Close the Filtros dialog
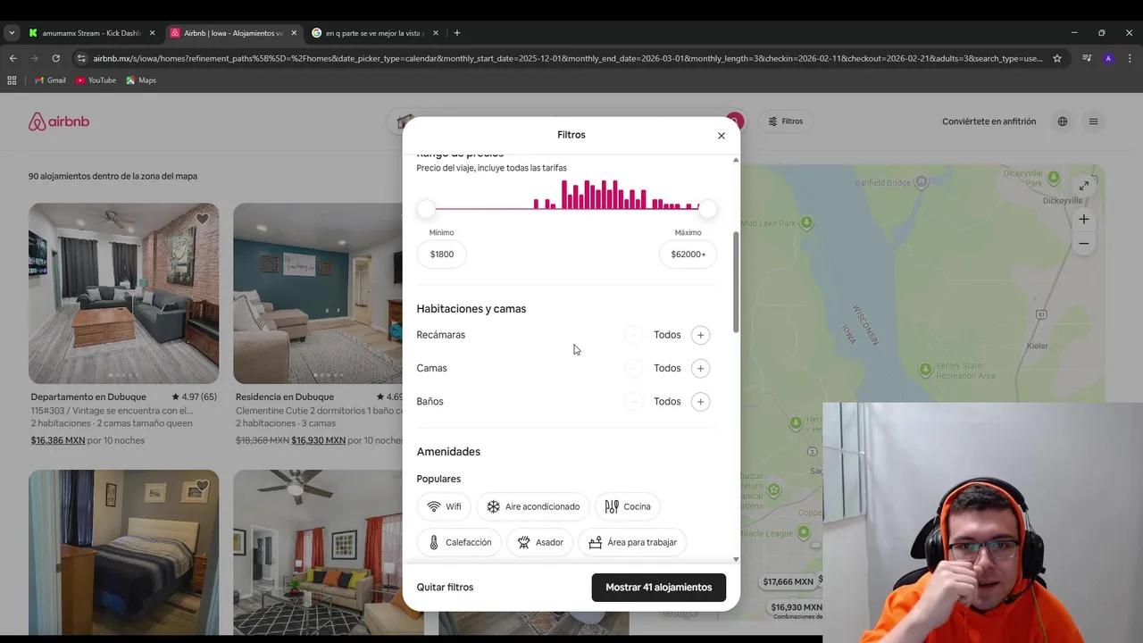The image size is (1143, 643). 722,136
